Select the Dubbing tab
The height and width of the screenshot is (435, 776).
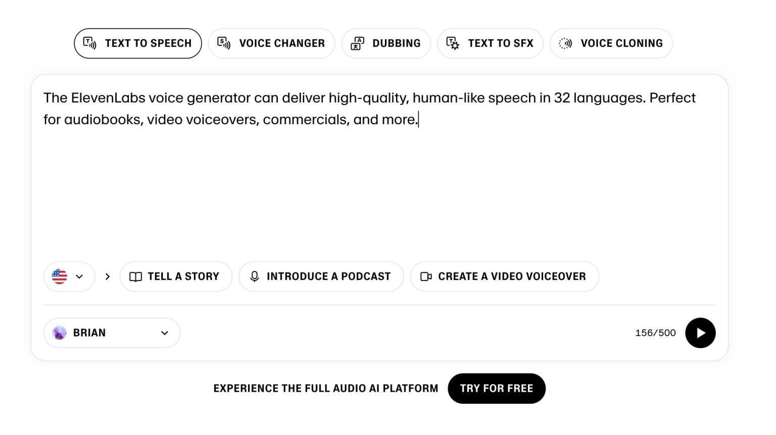click(x=386, y=43)
